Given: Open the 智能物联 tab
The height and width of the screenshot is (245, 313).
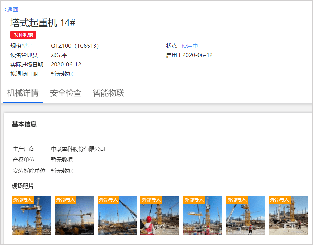Looking at the screenshot, I should coord(108,93).
